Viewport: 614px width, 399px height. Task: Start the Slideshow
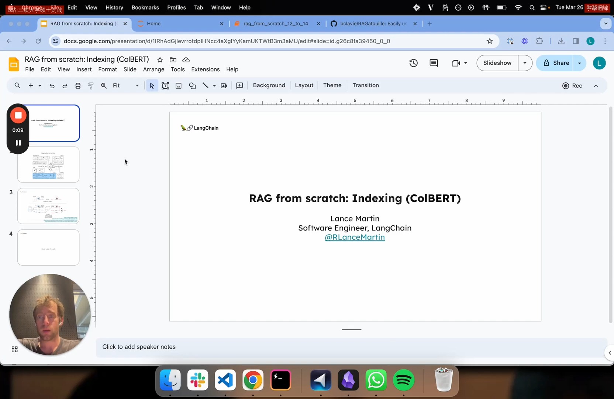497,63
